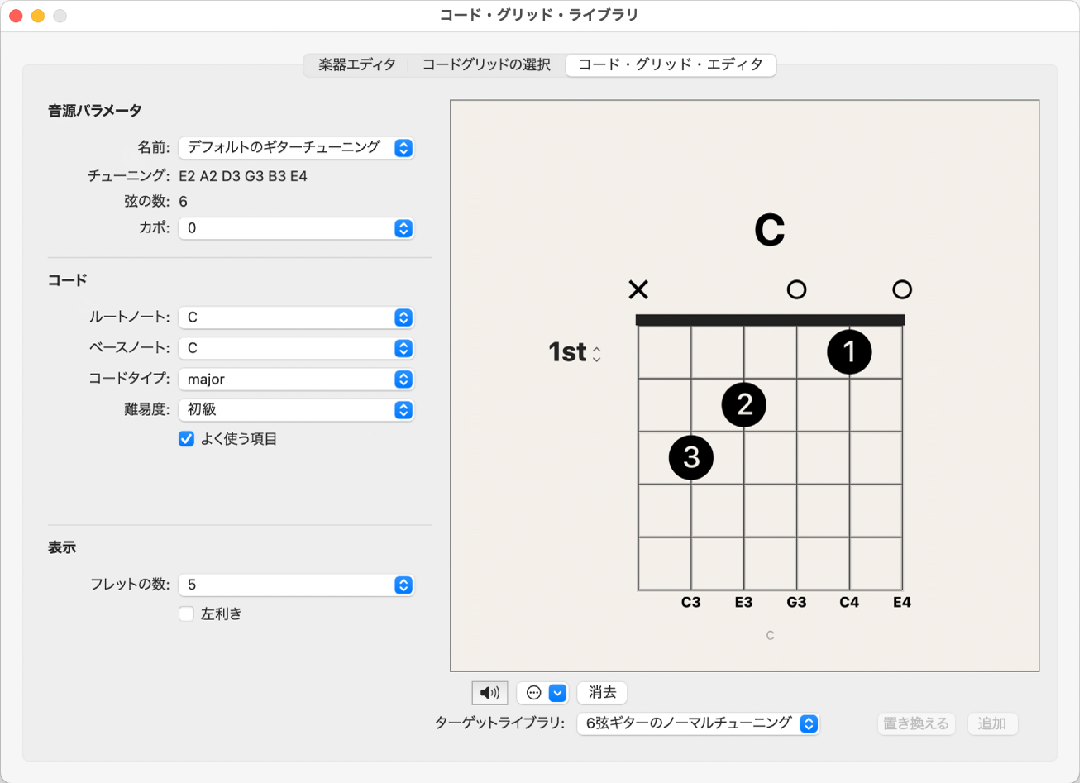Click the open string circle above E4
1084x783 pixels.
[902, 290]
